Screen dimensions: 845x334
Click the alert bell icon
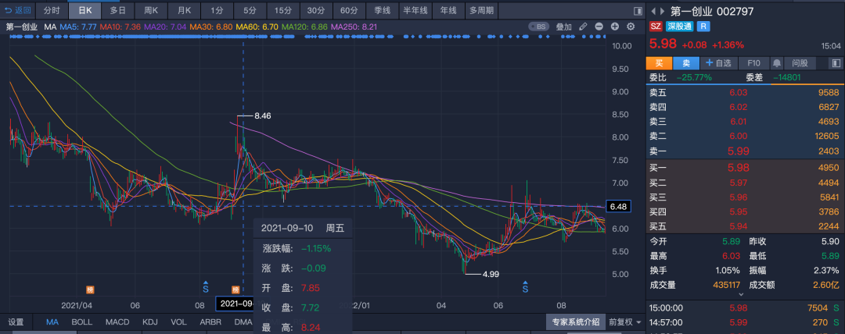point(777,62)
